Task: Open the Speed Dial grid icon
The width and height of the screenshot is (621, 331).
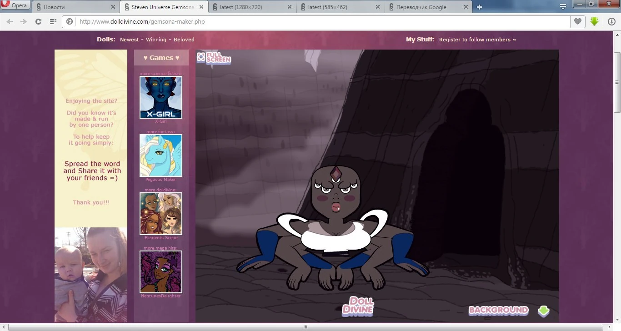Action: (53, 21)
